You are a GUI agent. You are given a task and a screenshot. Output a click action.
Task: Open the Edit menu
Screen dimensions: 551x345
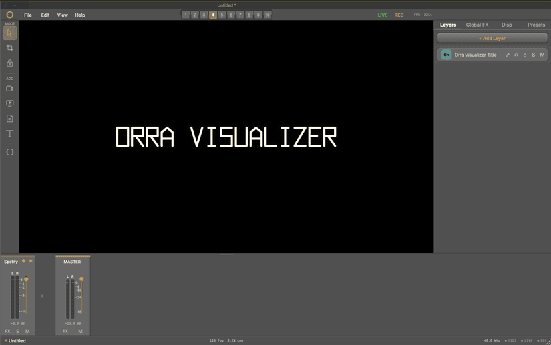(45, 15)
